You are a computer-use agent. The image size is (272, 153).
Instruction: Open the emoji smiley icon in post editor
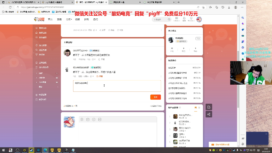(x=94, y=120)
